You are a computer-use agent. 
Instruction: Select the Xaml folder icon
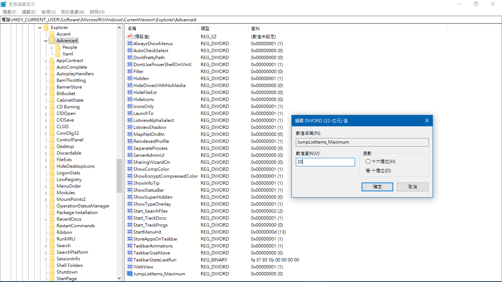(58, 54)
